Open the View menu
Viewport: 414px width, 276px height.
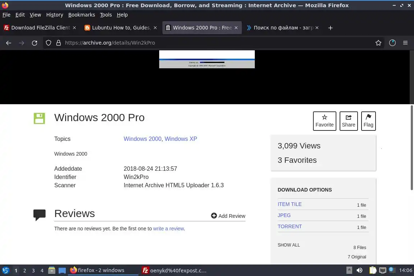coord(35,15)
